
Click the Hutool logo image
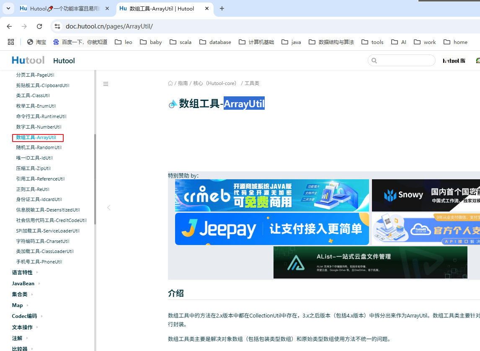(x=28, y=60)
